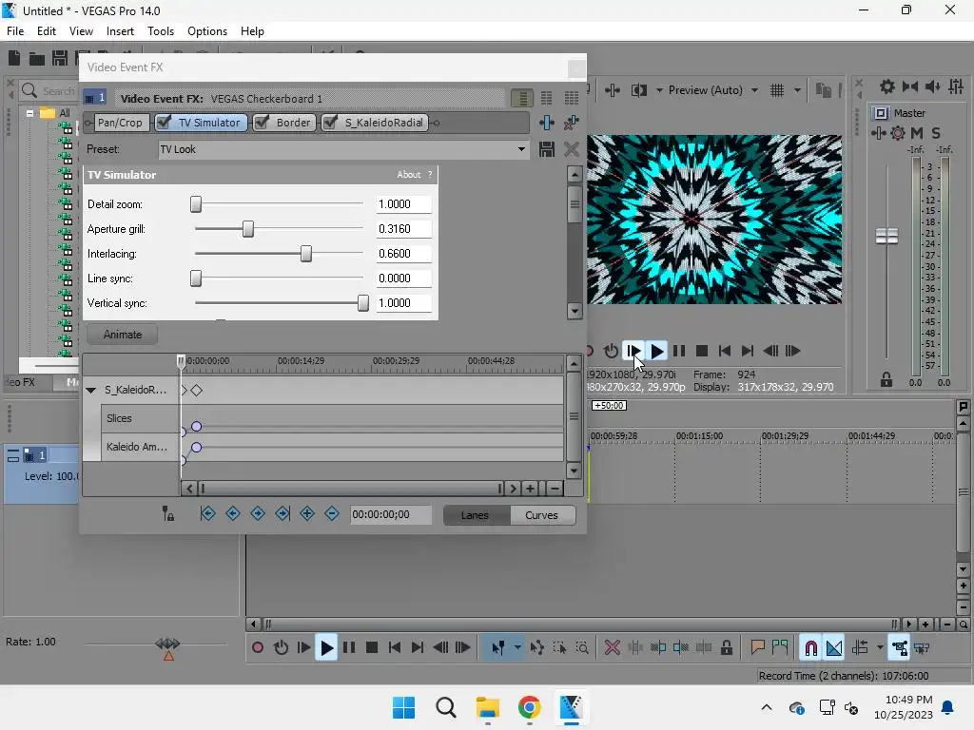Open the Tools menu
Image resolution: width=974 pixels, height=730 pixels.
coord(160,31)
